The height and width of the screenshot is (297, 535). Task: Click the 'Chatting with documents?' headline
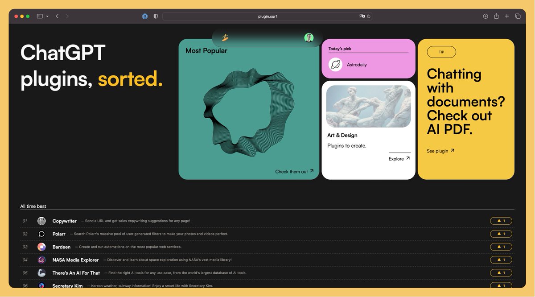[466, 102]
